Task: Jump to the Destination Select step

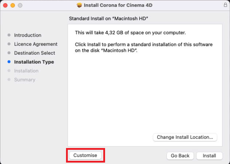Action: 34,53
